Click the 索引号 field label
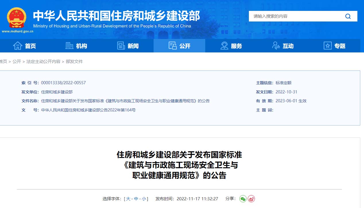364x208 pixels. tap(30, 83)
